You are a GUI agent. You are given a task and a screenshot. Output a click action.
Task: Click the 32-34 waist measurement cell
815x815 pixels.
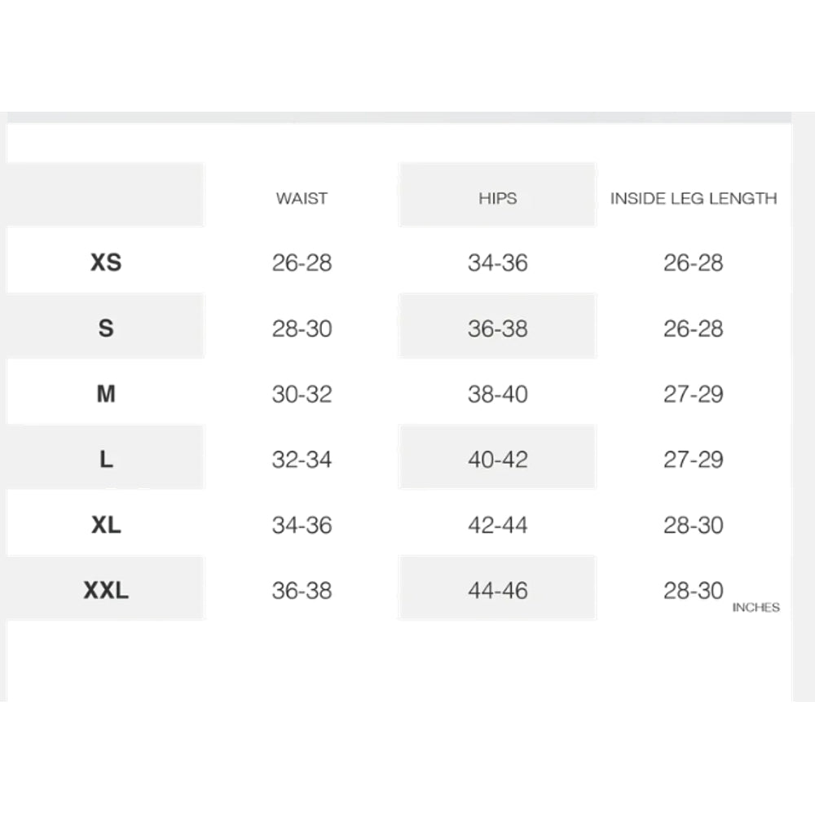click(x=302, y=460)
